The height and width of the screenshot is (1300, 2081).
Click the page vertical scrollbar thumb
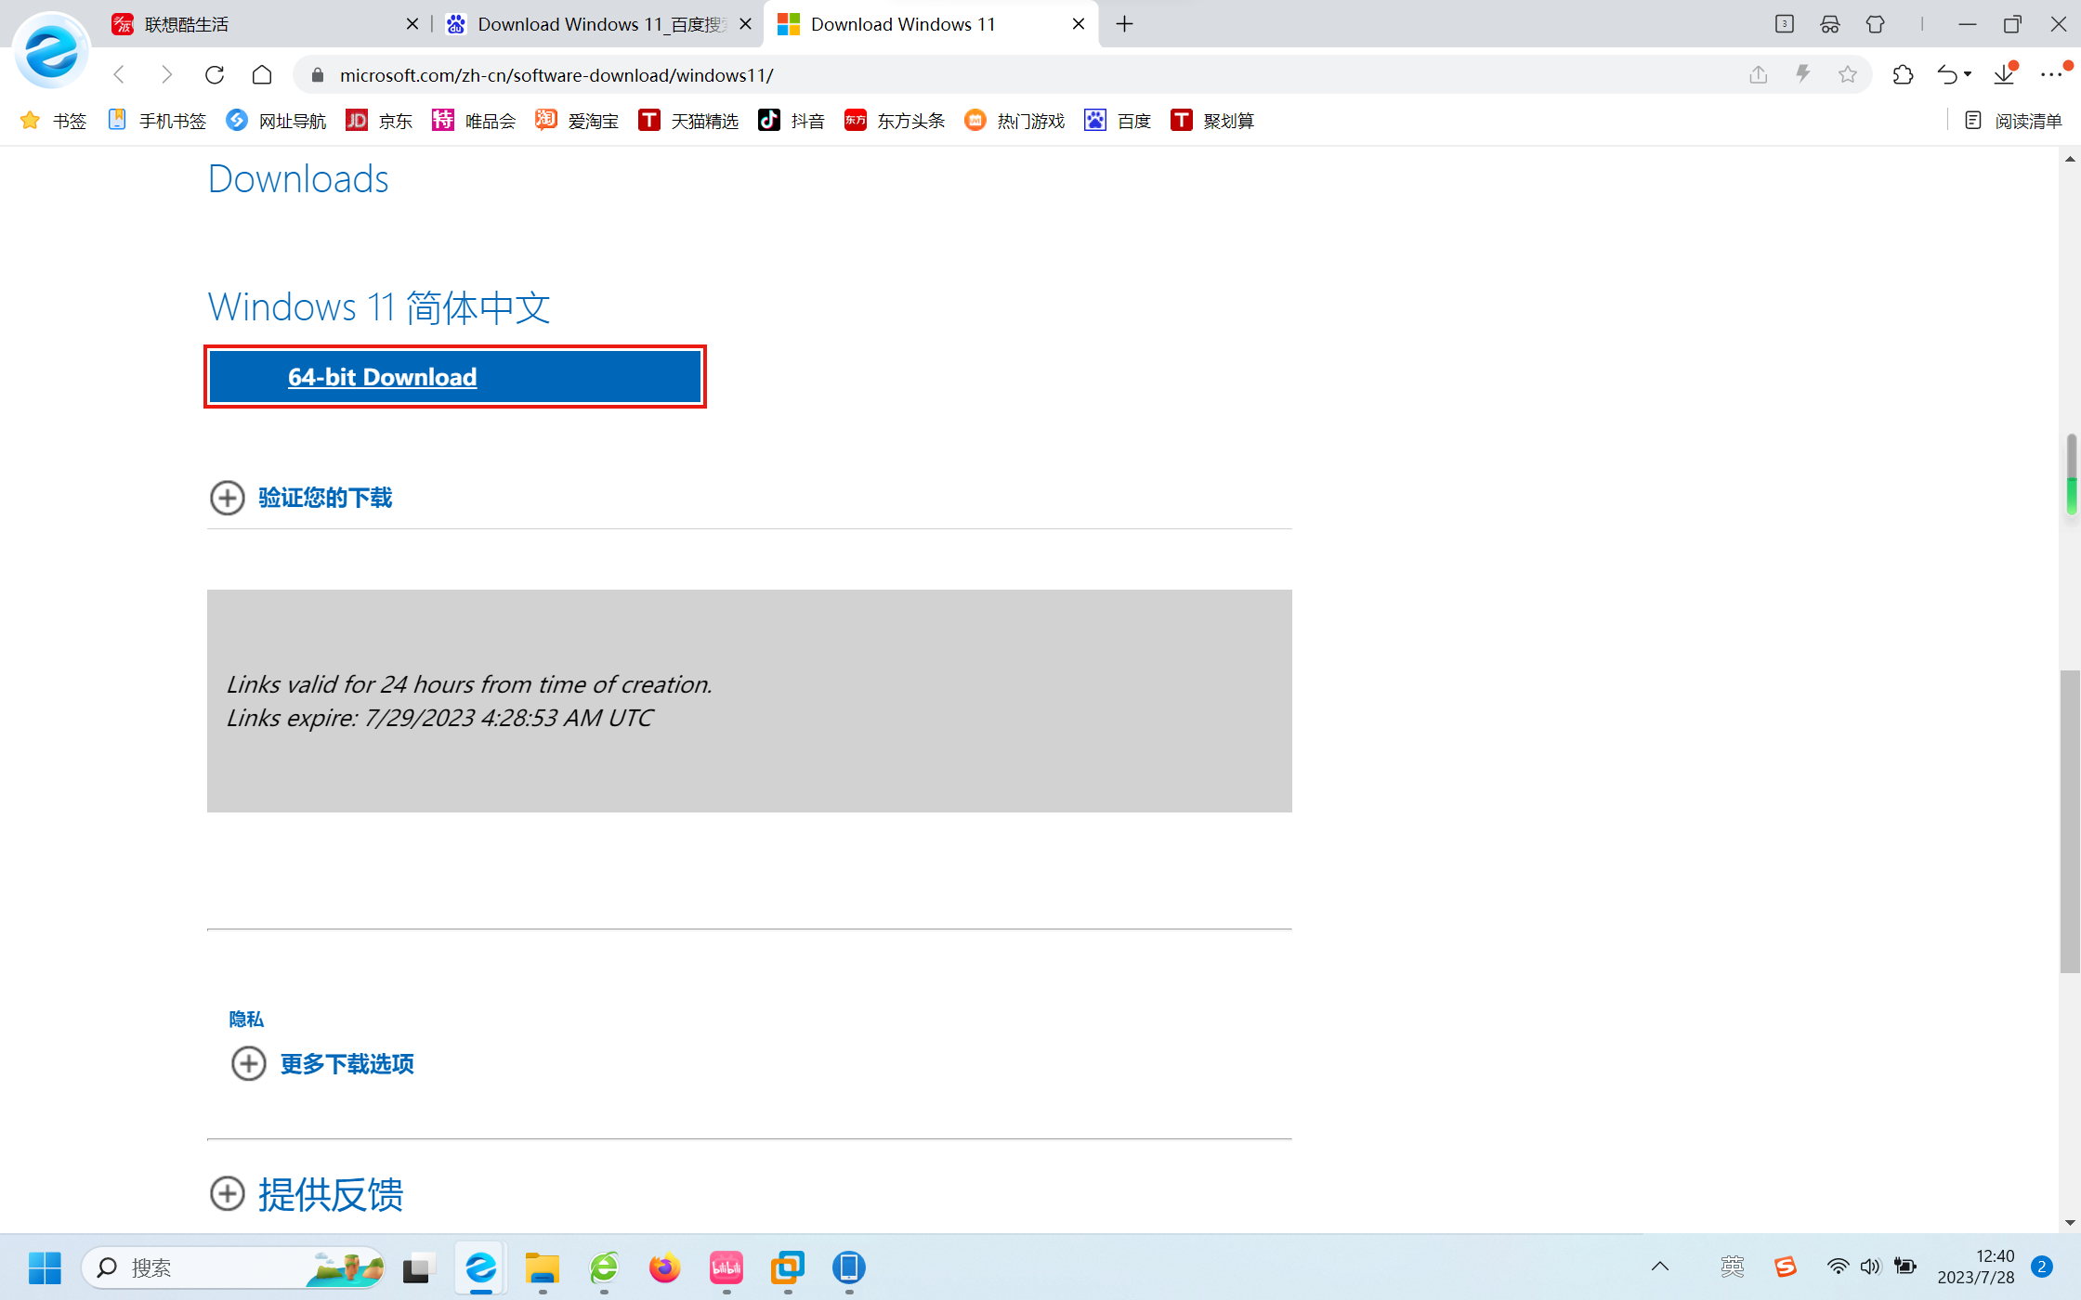point(2070,822)
